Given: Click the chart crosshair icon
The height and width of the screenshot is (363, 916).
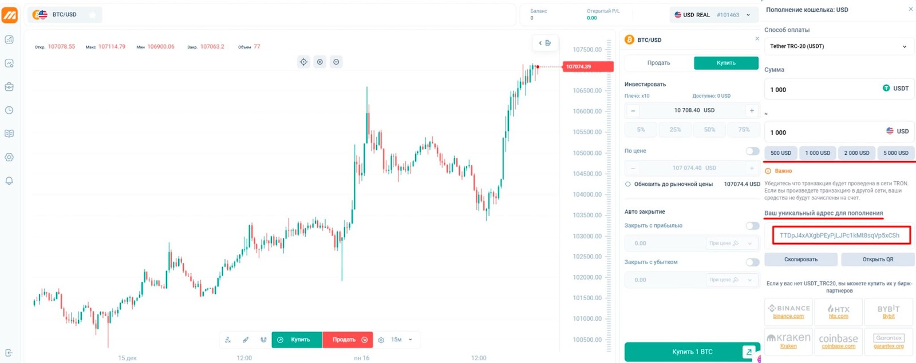Looking at the screenshot, I should tap(303, 62).
